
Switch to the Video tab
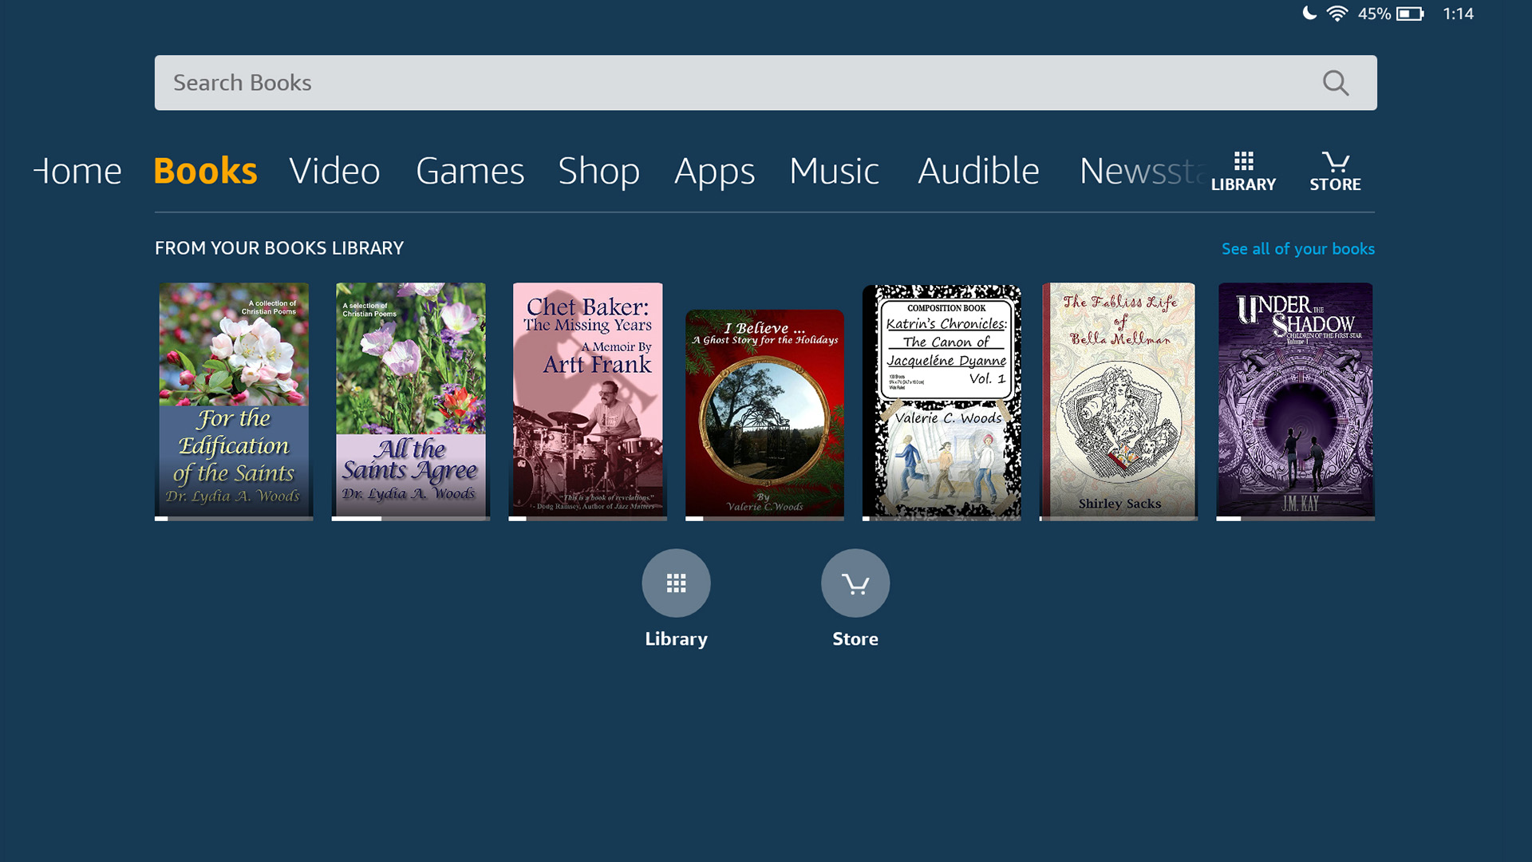click(334, 171)
